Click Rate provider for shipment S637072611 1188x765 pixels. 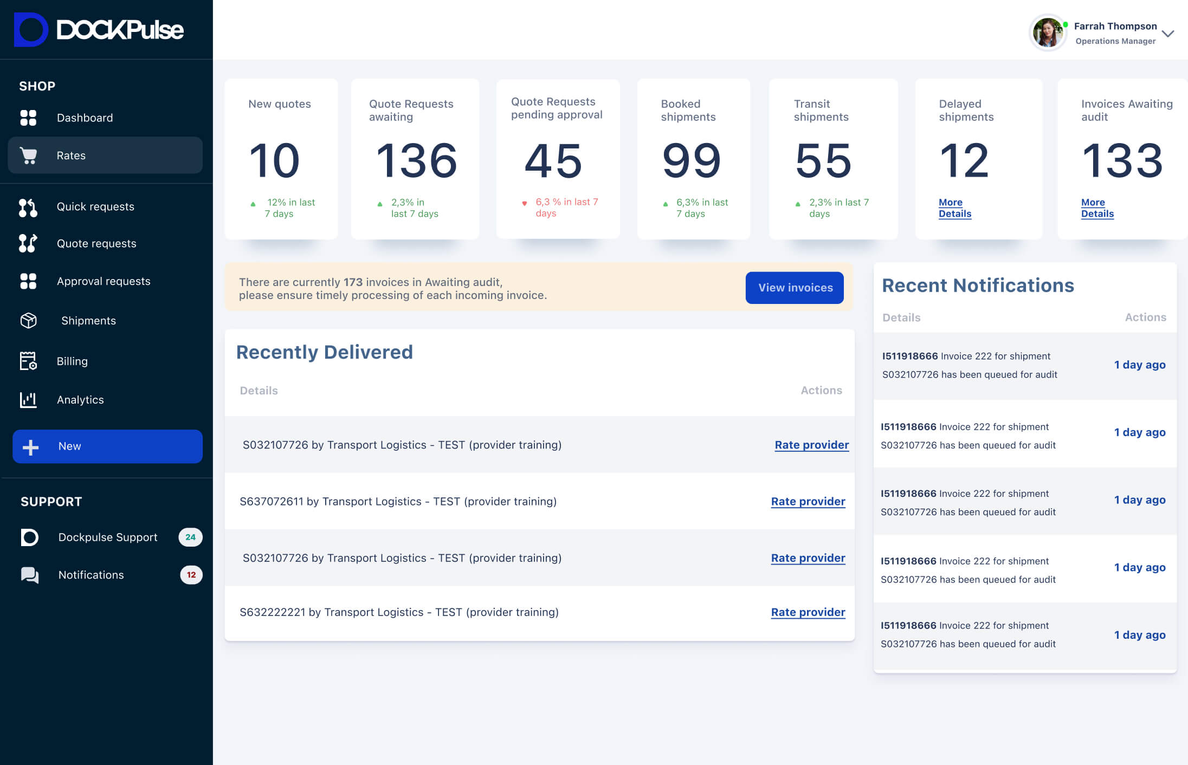pos(808,502)
